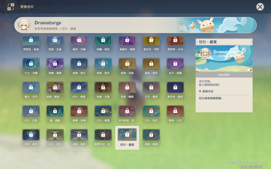Click the namecard preview image in detail panel
The width and height of the screenshot is (271, 169).
click(x=224, y=59)
